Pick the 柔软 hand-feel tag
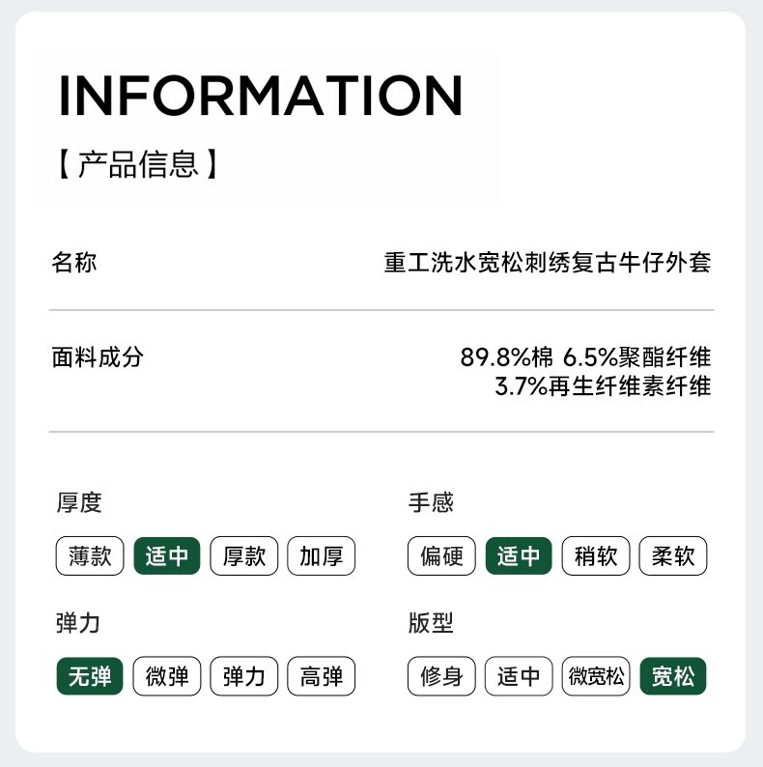 coord(673,556)
